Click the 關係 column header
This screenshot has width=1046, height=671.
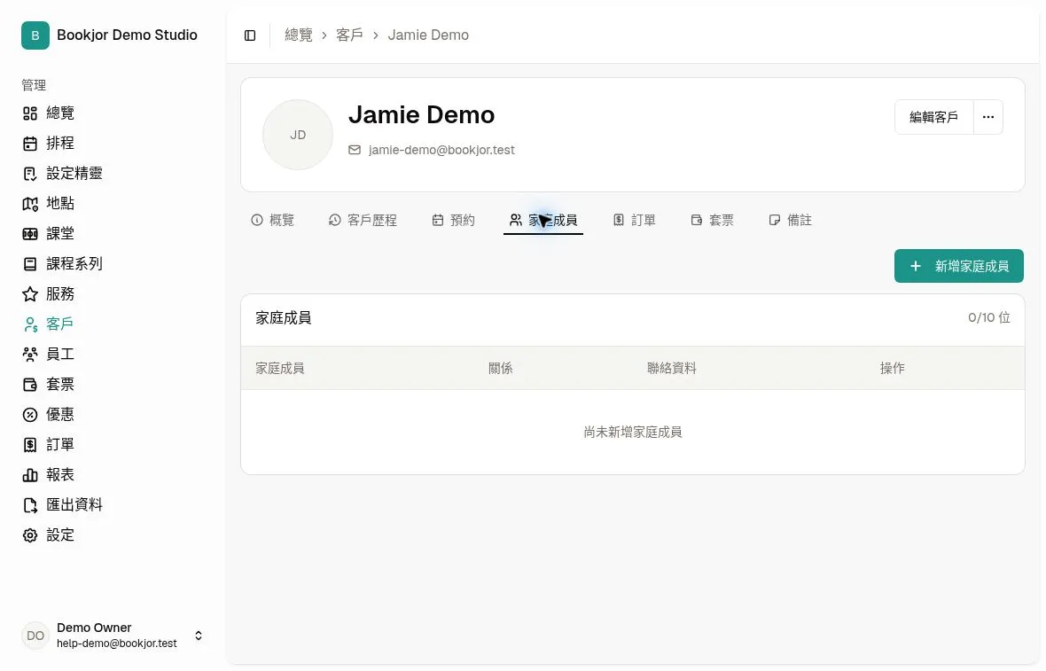pyautogui.click(x=500, y=368)
